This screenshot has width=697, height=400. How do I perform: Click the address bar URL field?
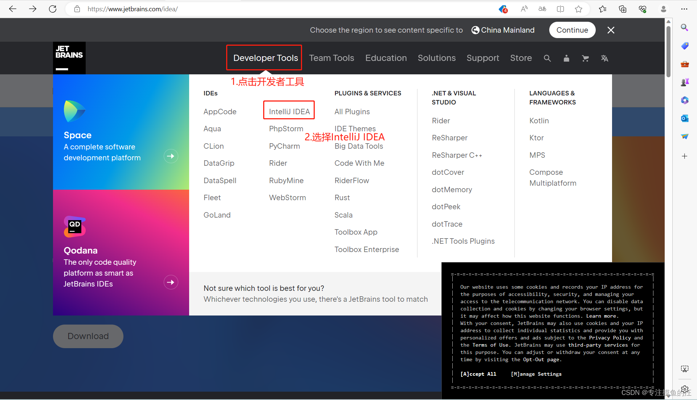(x=283, y=9)
